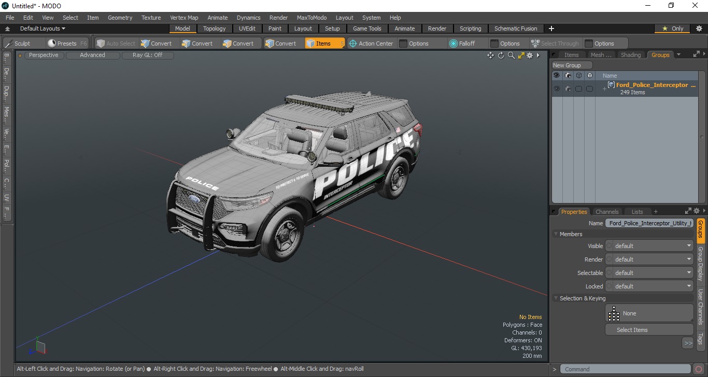Click the Advanced shading button
This screenshot has width=708, height=377.
click(92, 55)
